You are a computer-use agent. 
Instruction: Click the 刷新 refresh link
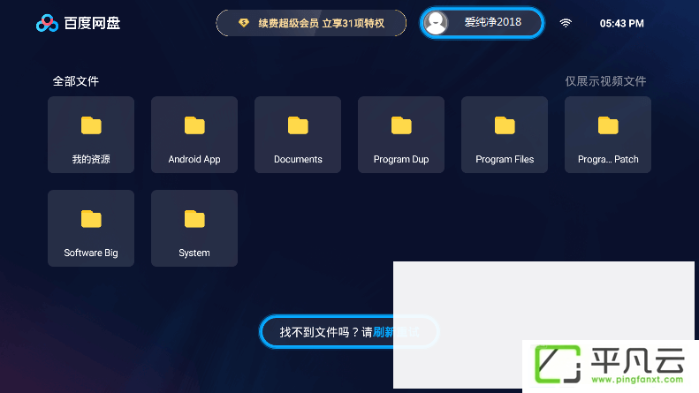383,332
